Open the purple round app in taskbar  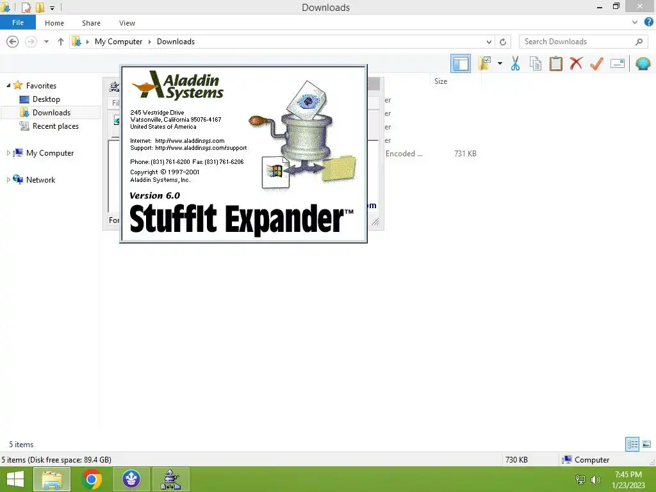click(131, 479)
